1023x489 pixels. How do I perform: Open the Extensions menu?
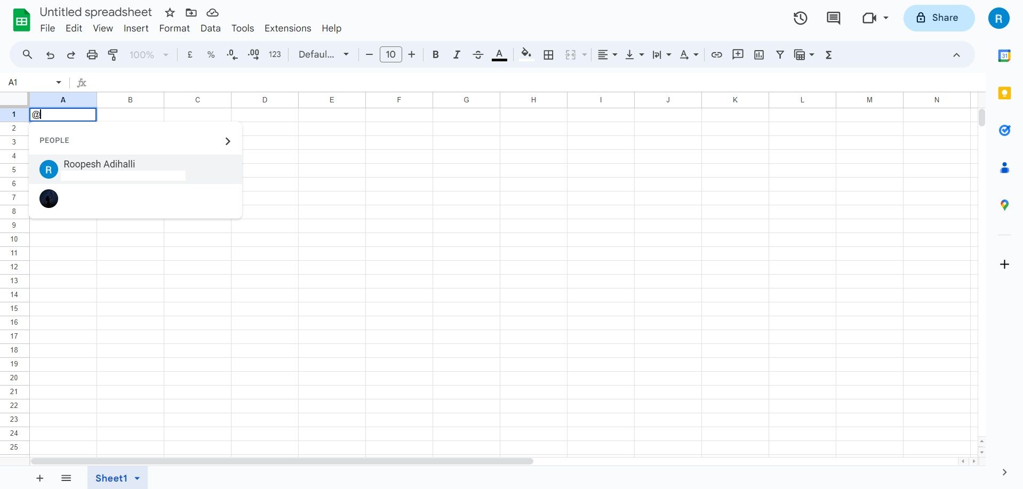coord(287,28)
